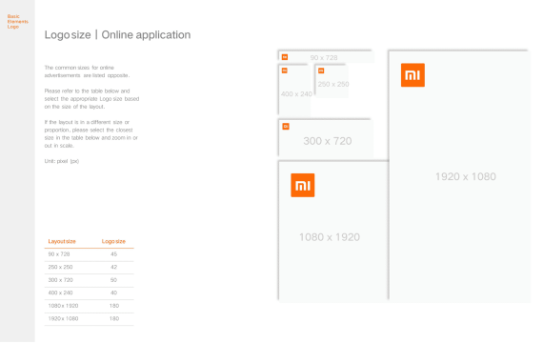Click the 'Logo size' column header
The width and height of the screenshot is (543, 343).
(x=113, y=241)
